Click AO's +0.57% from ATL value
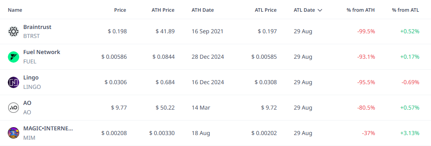Screen dimensions: 431x146 point(410,108)
